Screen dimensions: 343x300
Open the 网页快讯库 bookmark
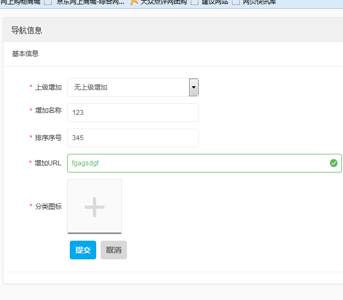click(259, 2)
